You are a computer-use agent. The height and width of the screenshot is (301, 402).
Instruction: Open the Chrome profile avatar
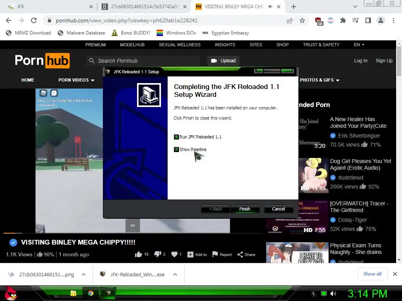381,20
